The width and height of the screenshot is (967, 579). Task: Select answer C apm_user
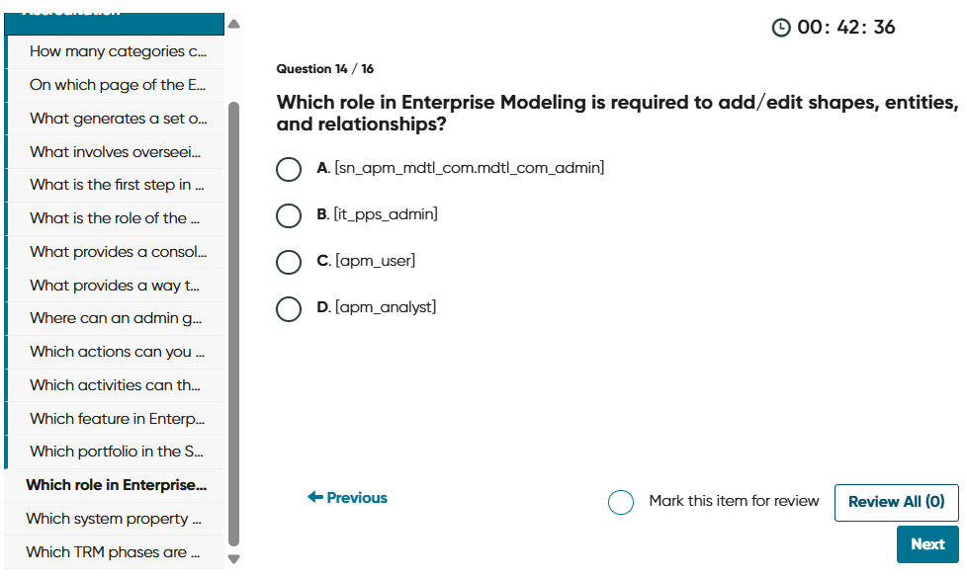pos(288,262)
